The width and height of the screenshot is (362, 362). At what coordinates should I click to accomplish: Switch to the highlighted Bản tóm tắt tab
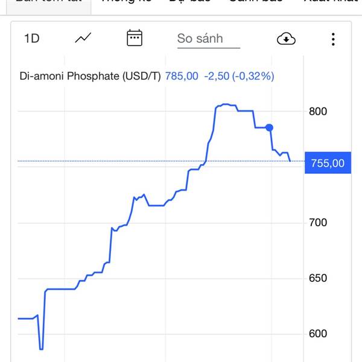49,4
